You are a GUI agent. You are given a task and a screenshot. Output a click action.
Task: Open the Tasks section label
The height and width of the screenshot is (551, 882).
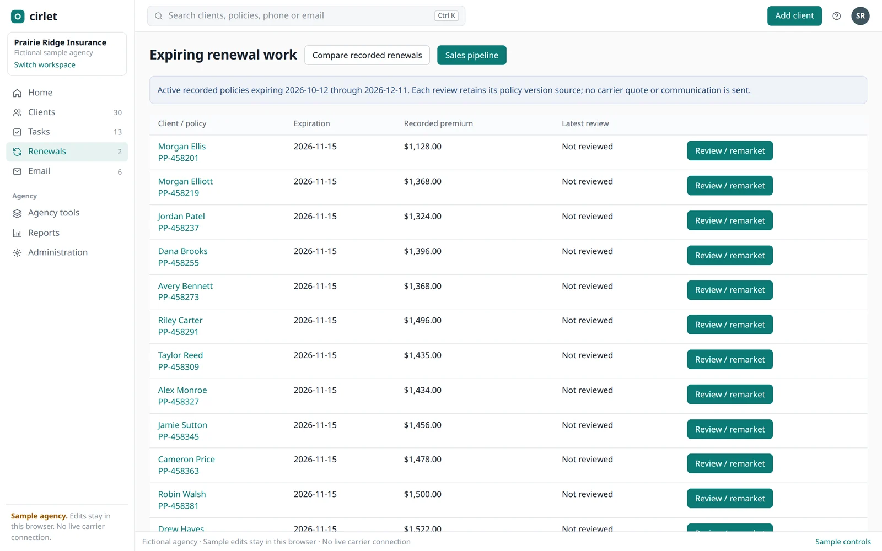[x=39, y=132]
